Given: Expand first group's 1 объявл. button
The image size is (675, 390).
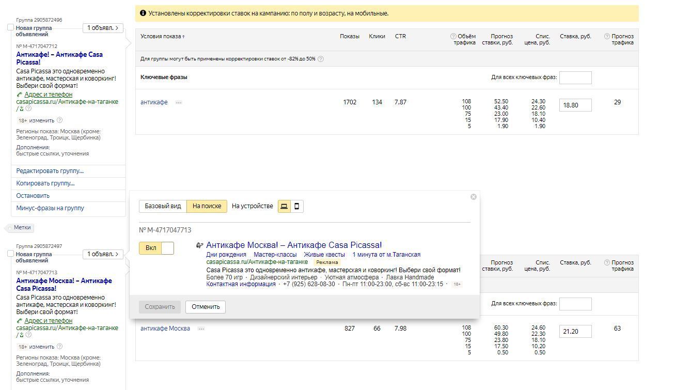Looking at the screenshot, I should coord(103,28).
